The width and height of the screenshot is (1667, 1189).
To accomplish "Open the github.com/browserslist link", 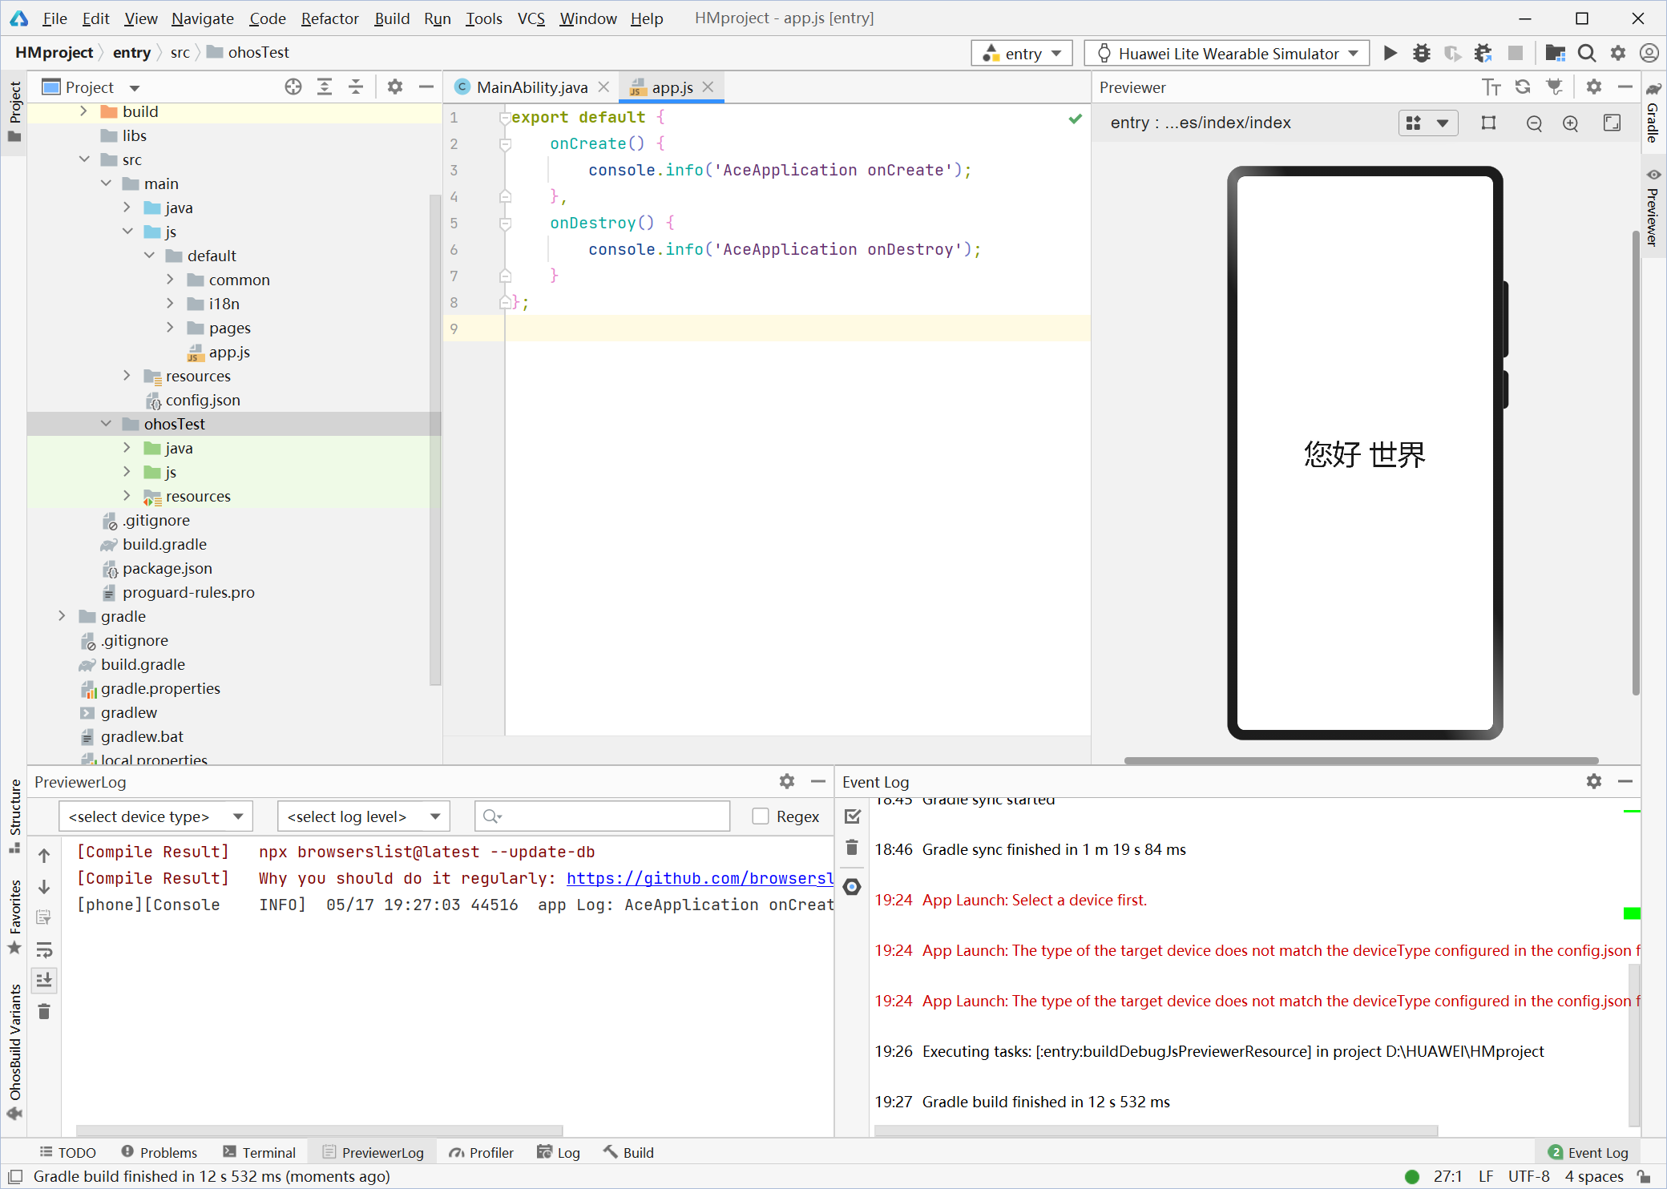I will (x=700, y=878).
